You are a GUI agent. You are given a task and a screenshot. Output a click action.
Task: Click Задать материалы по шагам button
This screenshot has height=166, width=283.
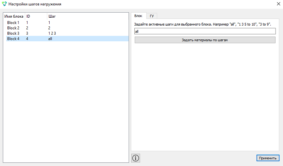click(x=205, y=40)
